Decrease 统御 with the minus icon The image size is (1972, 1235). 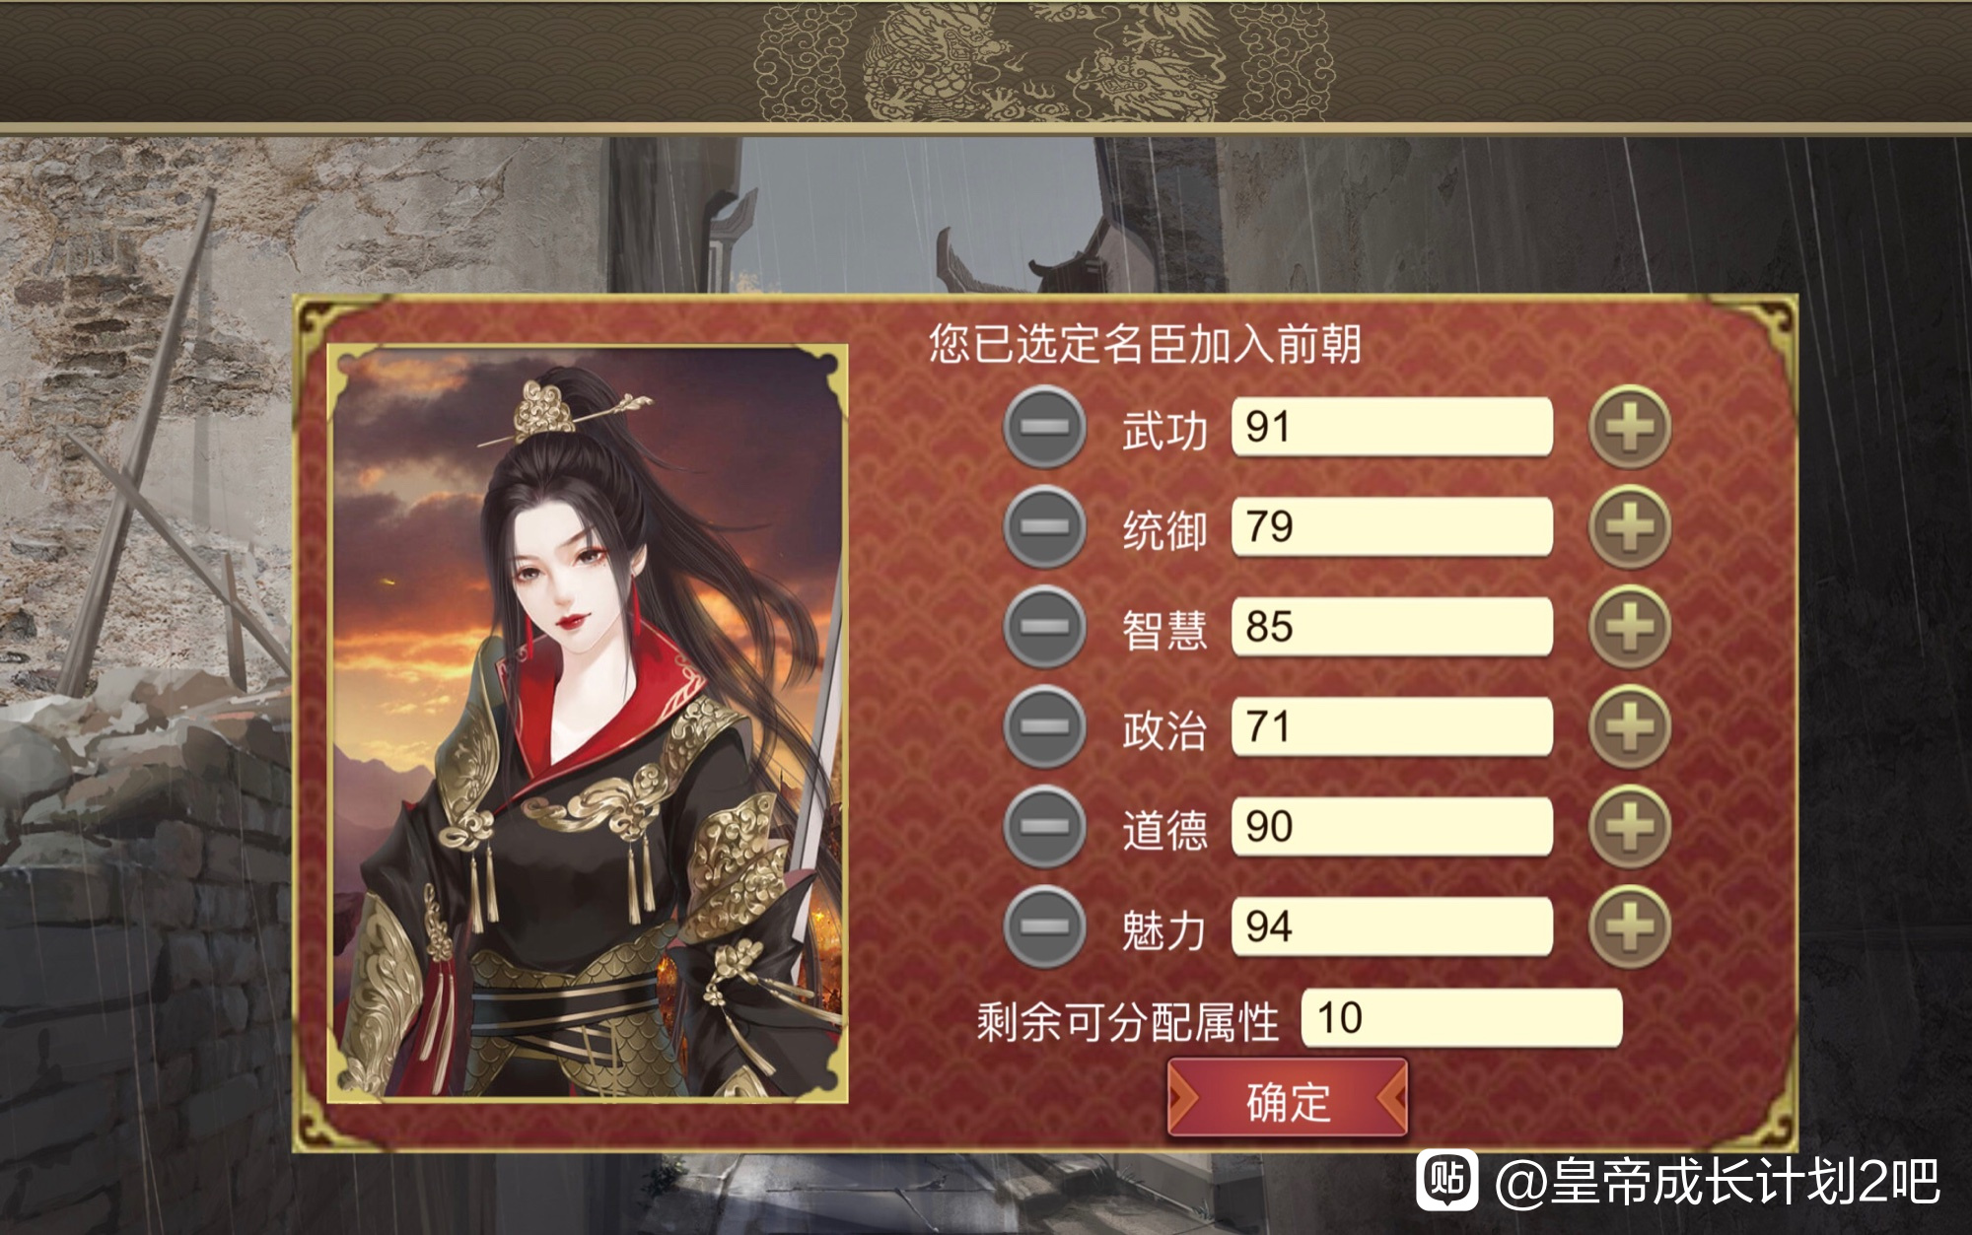(1045, 526)
